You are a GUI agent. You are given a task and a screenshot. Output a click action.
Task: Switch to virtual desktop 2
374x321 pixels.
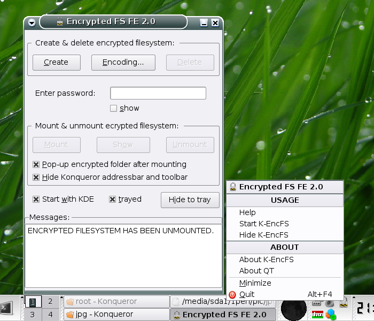pyautogui.click(x=50, y=302)
